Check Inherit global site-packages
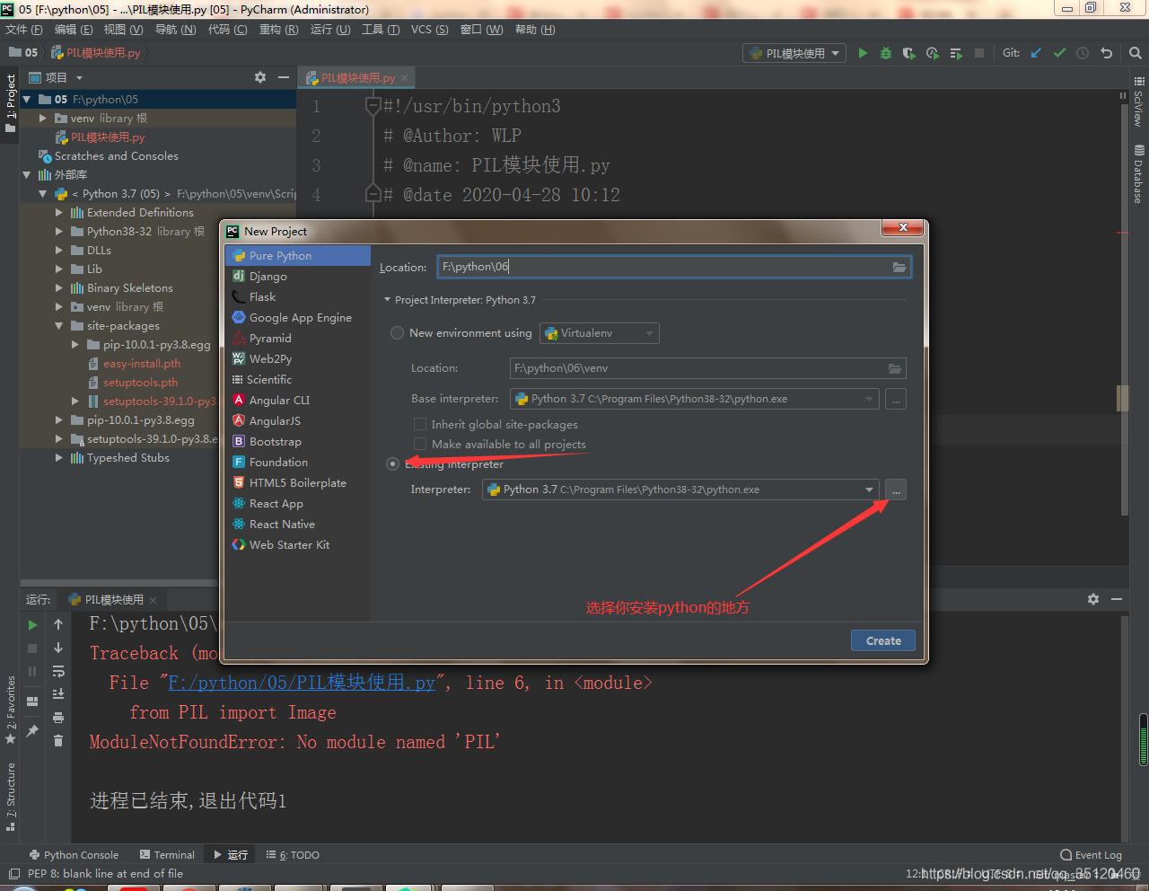 (419, 424)
